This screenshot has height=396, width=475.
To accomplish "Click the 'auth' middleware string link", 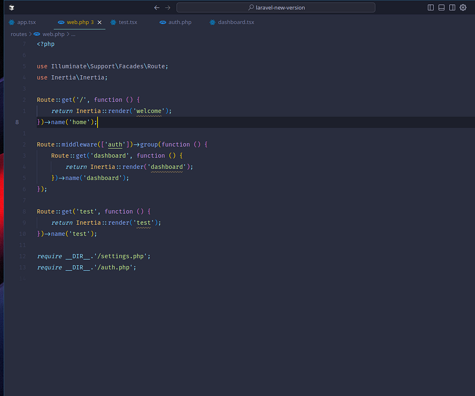I will 115,145.
